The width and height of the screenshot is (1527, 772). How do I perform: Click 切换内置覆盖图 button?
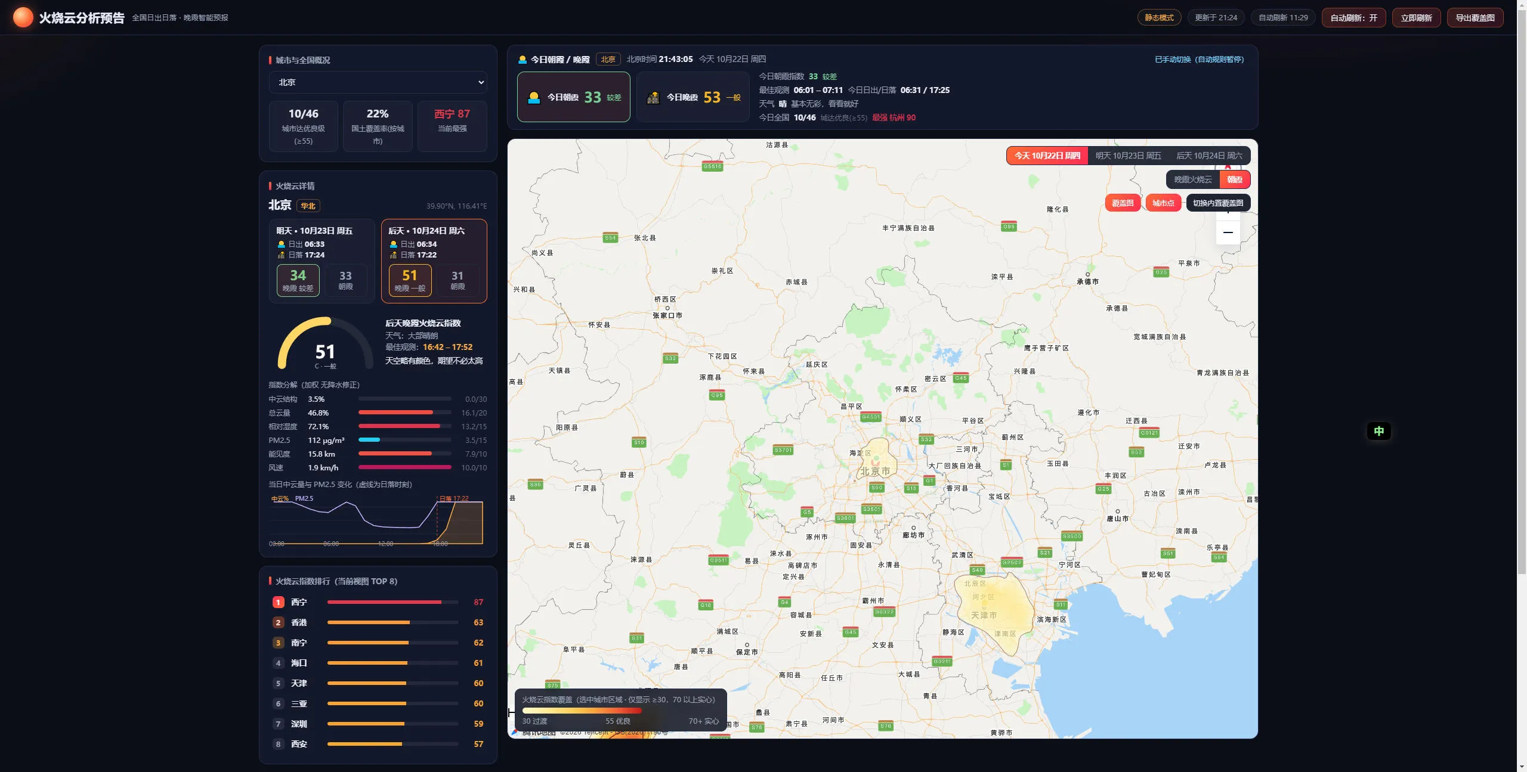pyautogui.click(x=1218, y=203)
